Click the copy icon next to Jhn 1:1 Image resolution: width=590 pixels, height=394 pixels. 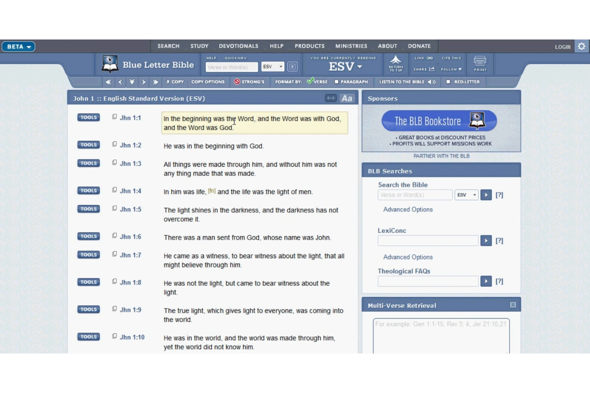click(115, 117)
